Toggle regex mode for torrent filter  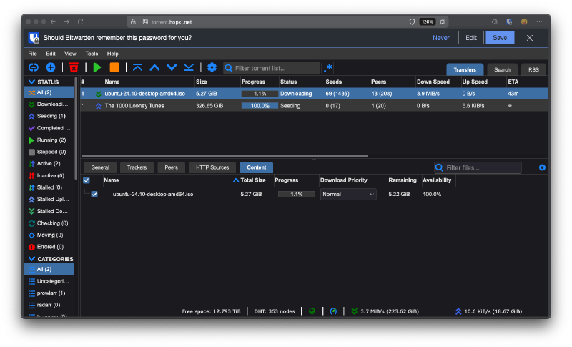pos(327,68)
